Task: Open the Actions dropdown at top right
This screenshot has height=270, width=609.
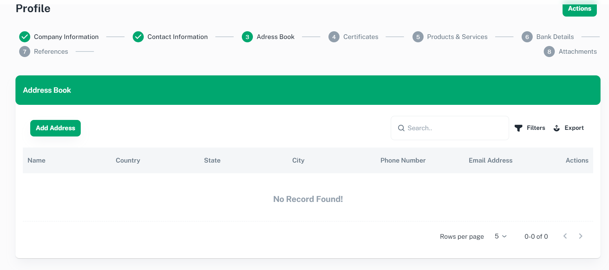Action: [x=579, y=9]
